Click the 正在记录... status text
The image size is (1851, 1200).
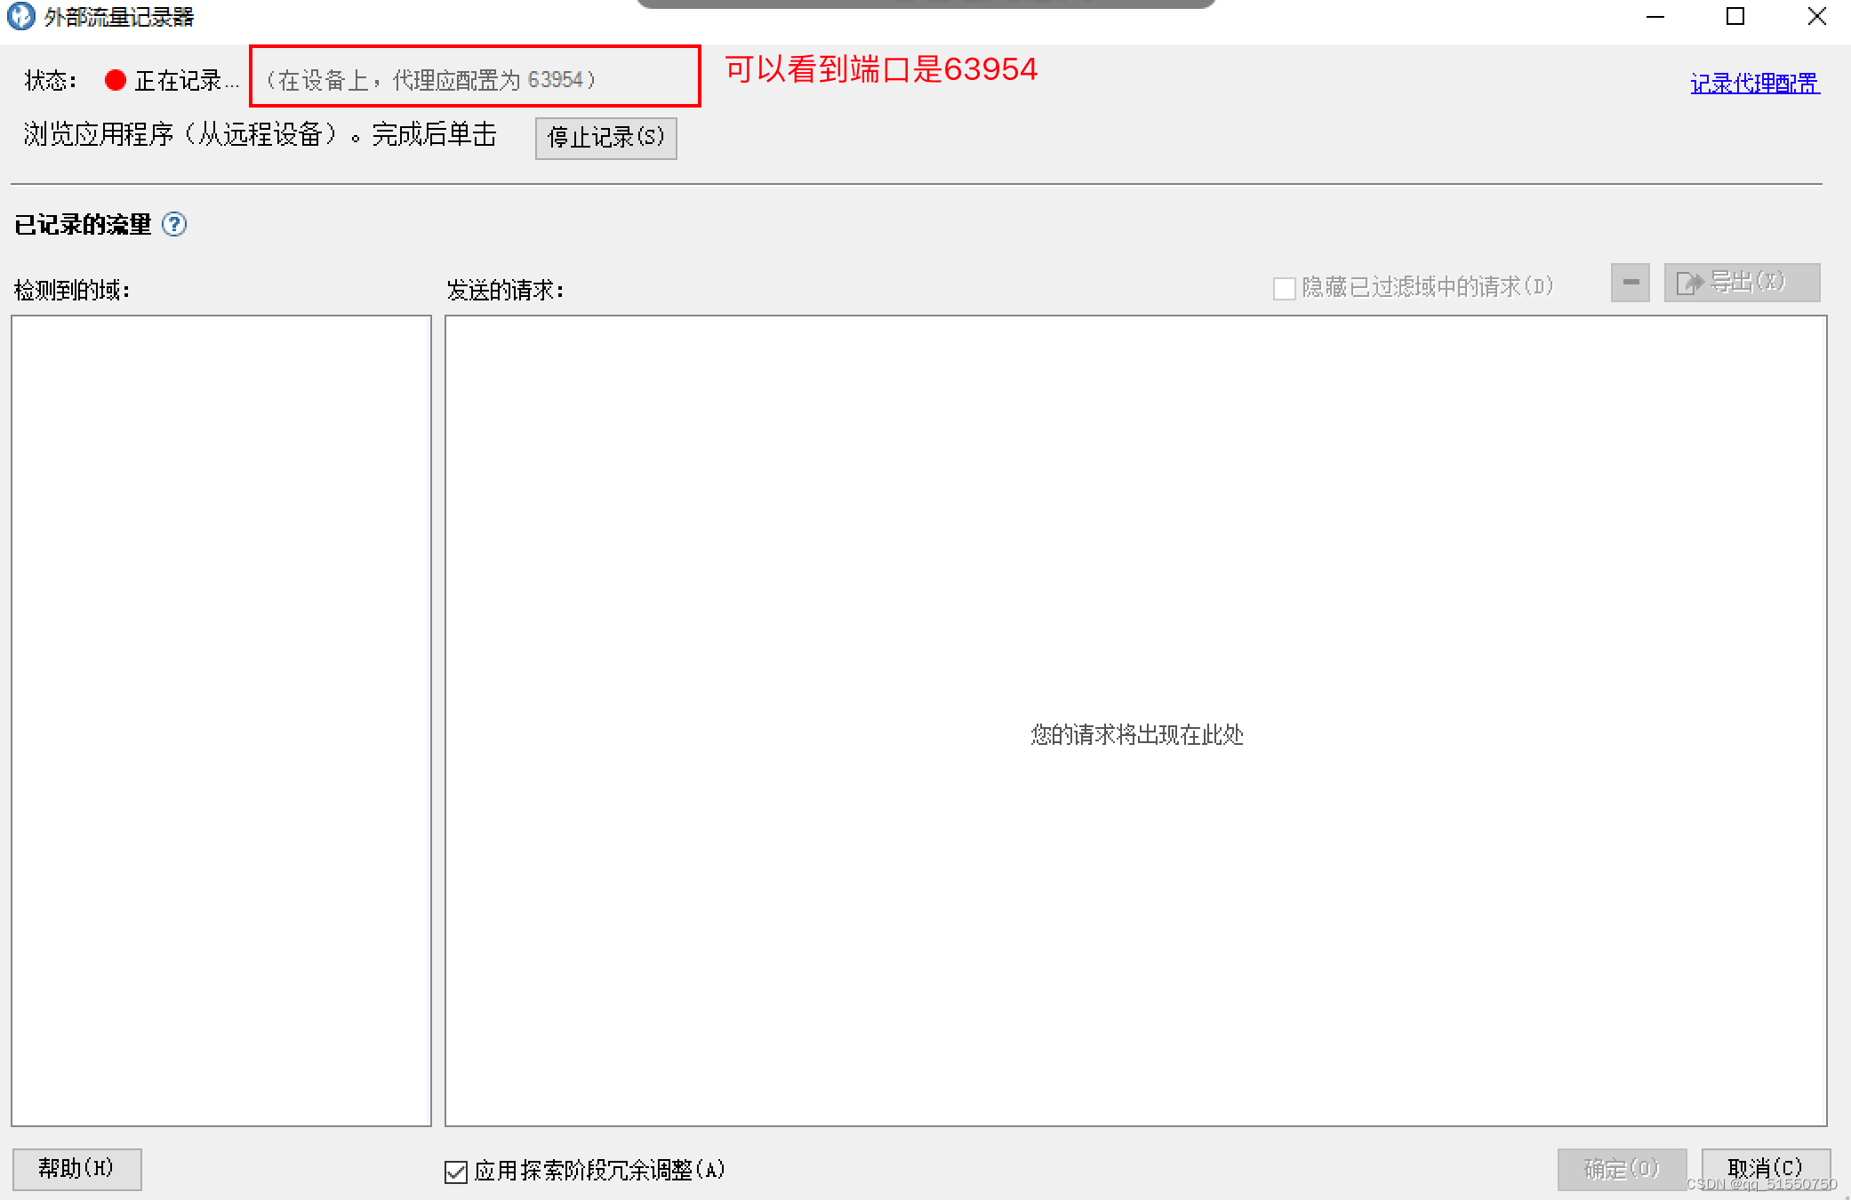pyautogui.click(x=187, y=81)
